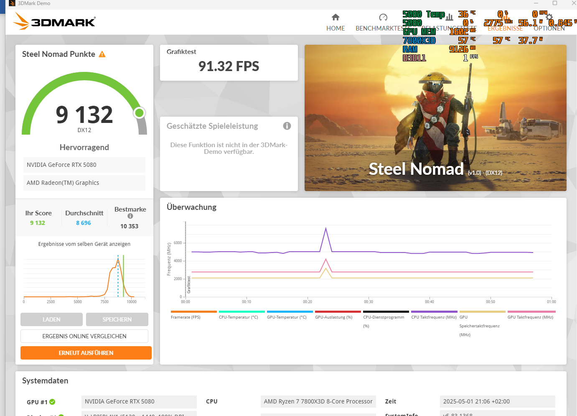
Task: Toggle the GPU Speichertaktfrequenz (MHz) legend entry
Action: [x=482, y=324]
